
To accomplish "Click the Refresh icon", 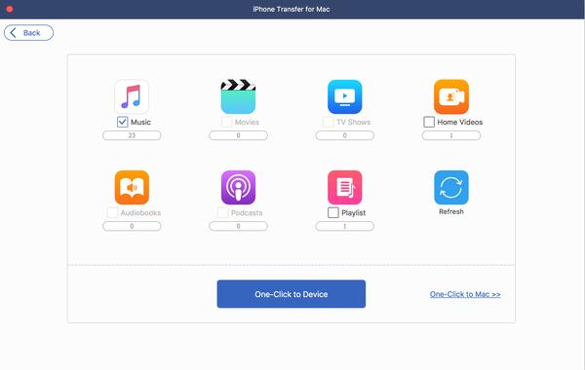I will pos(451,187).
